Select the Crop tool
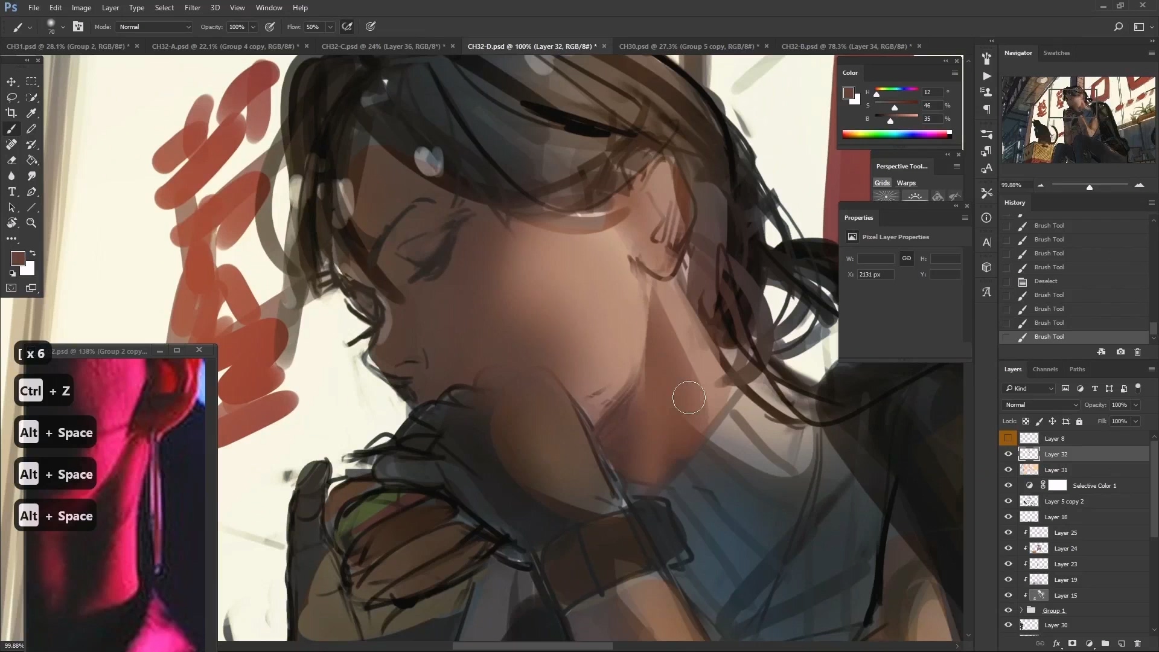Viewport: 1159px width, 652px height. (x=11, y=113)
